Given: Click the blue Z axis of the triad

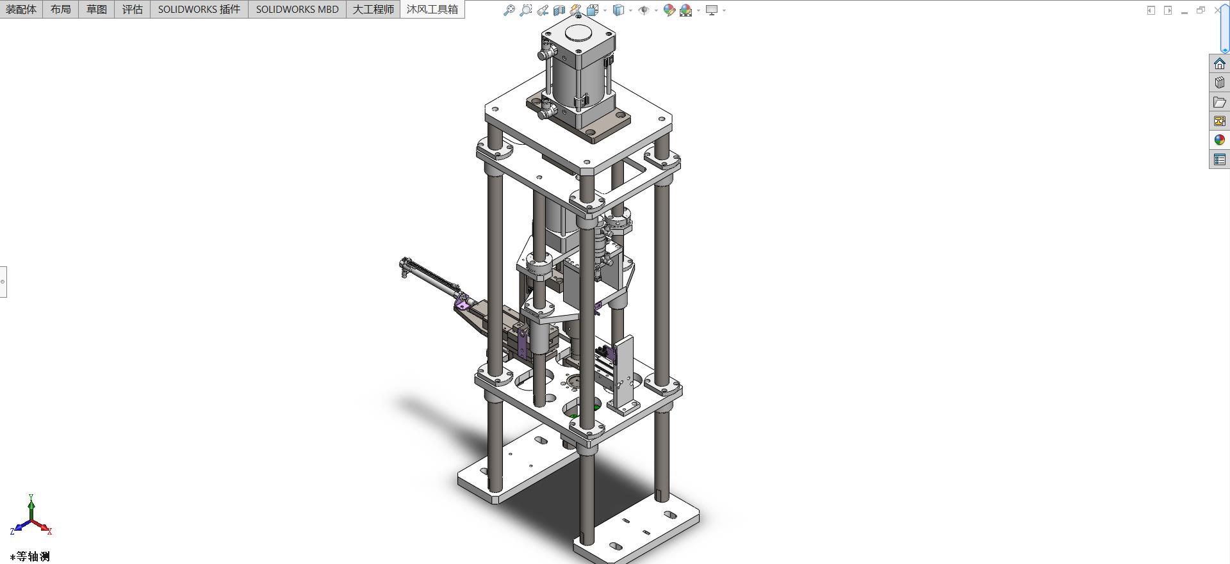Looking at the screenshot, I should pyautogui.click(x=19, y=528).
